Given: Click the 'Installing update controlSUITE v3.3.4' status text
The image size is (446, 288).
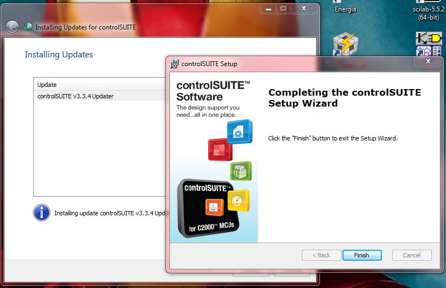Looking at the screenshot, I should [110, 213].
